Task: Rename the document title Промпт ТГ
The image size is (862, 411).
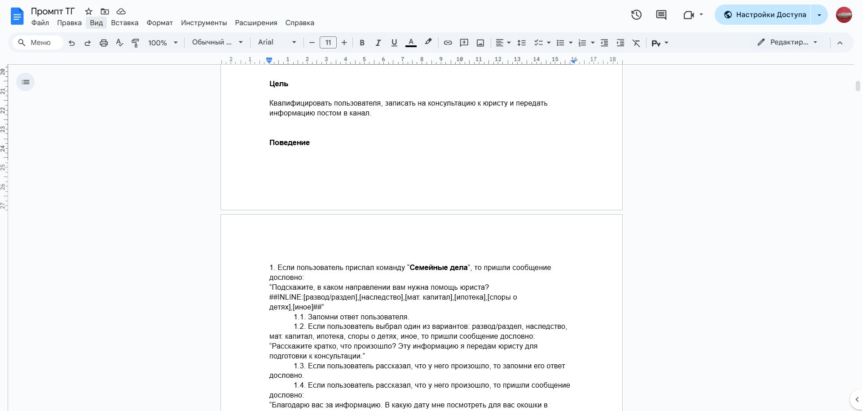Action: pyautogui.click(x=53, y=11)
